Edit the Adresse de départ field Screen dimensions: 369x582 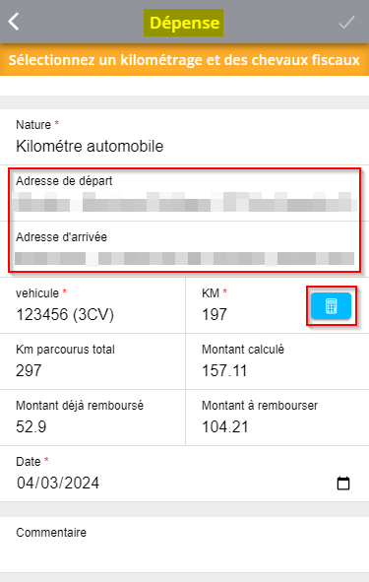pos(184,194)
